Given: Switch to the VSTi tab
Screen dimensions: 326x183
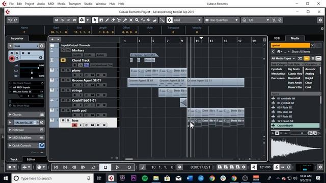Looking at the screenshot, I should pyautogui.click(x=277, y=39).
